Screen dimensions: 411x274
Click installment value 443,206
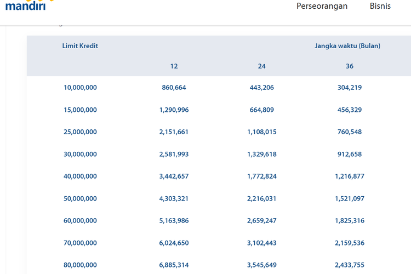point(261,88)
